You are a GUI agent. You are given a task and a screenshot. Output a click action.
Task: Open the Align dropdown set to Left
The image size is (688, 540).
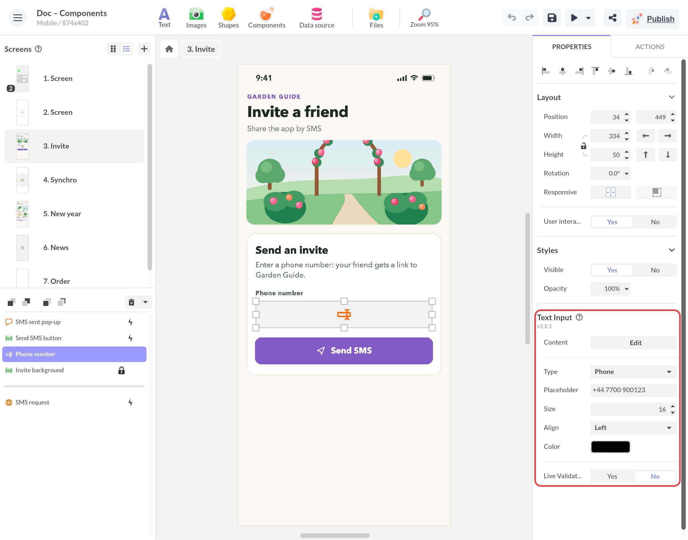pos(633,428)
